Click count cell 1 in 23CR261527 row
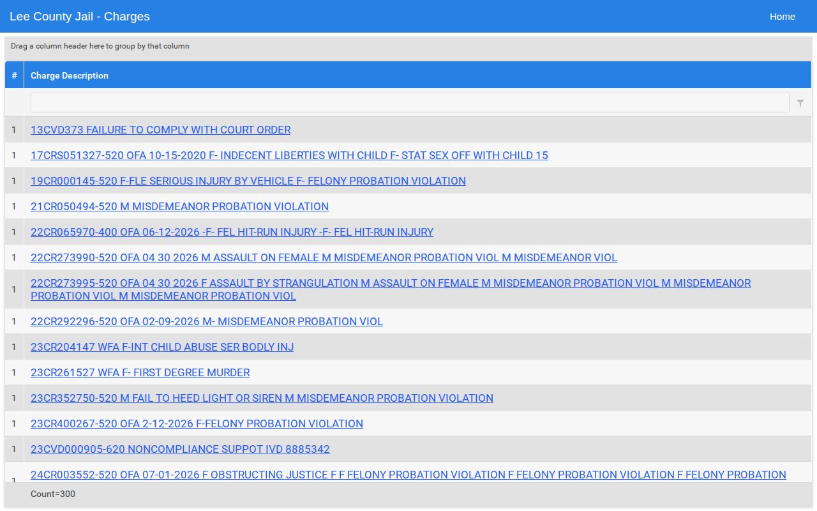The image size is (817, 511). point(14,372)
